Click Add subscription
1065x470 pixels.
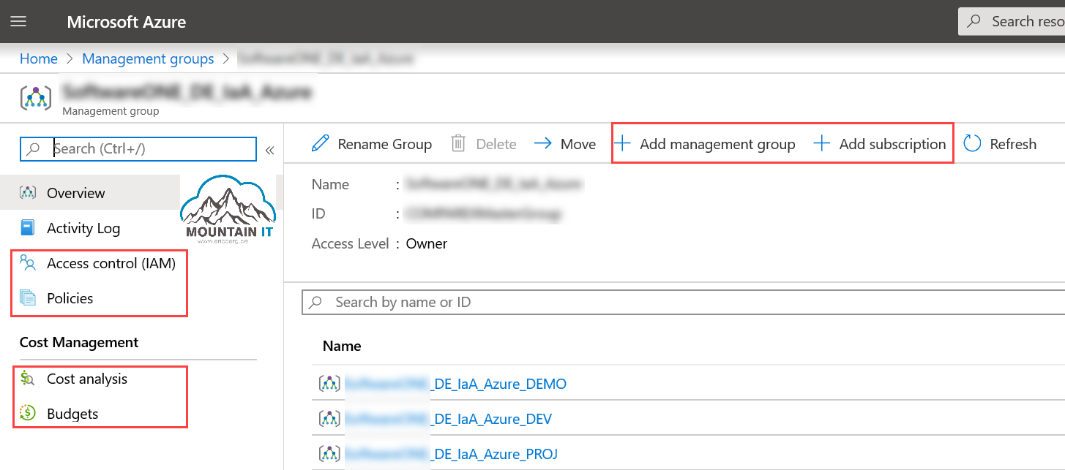point(879,143)
